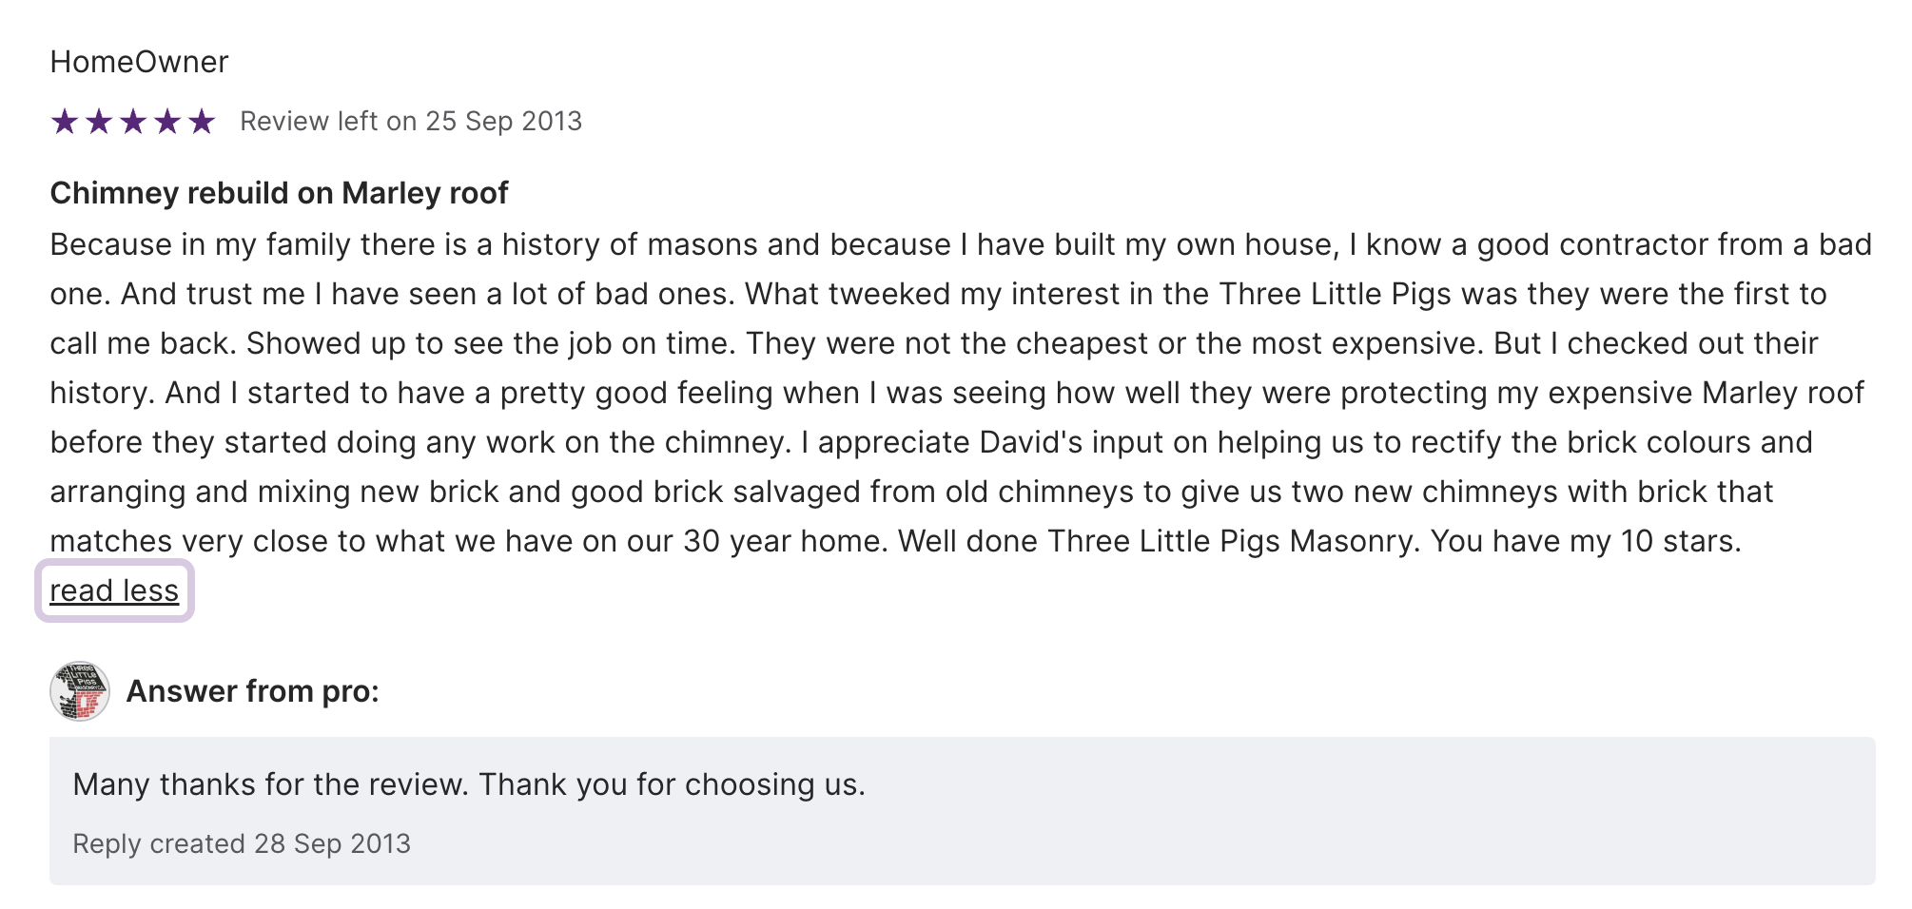Click the 'Review left on 25 Sep 2013' date
Image resolution: width=1912 pixels, height=909 pixels.
tap(410, 122)
